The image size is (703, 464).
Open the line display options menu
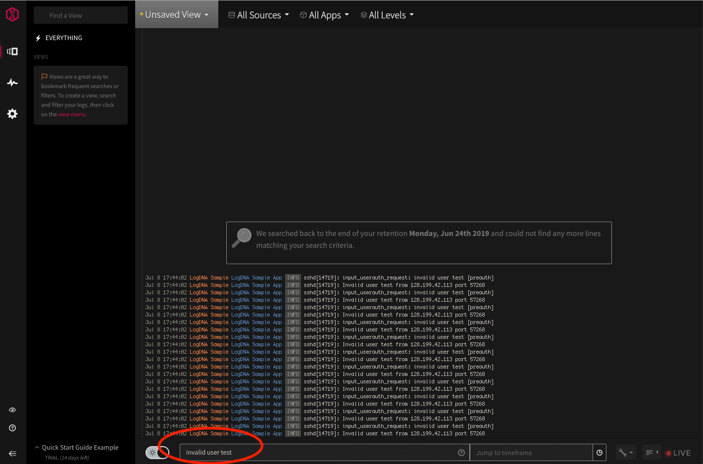pyautogui.click(x=652, y=453)
